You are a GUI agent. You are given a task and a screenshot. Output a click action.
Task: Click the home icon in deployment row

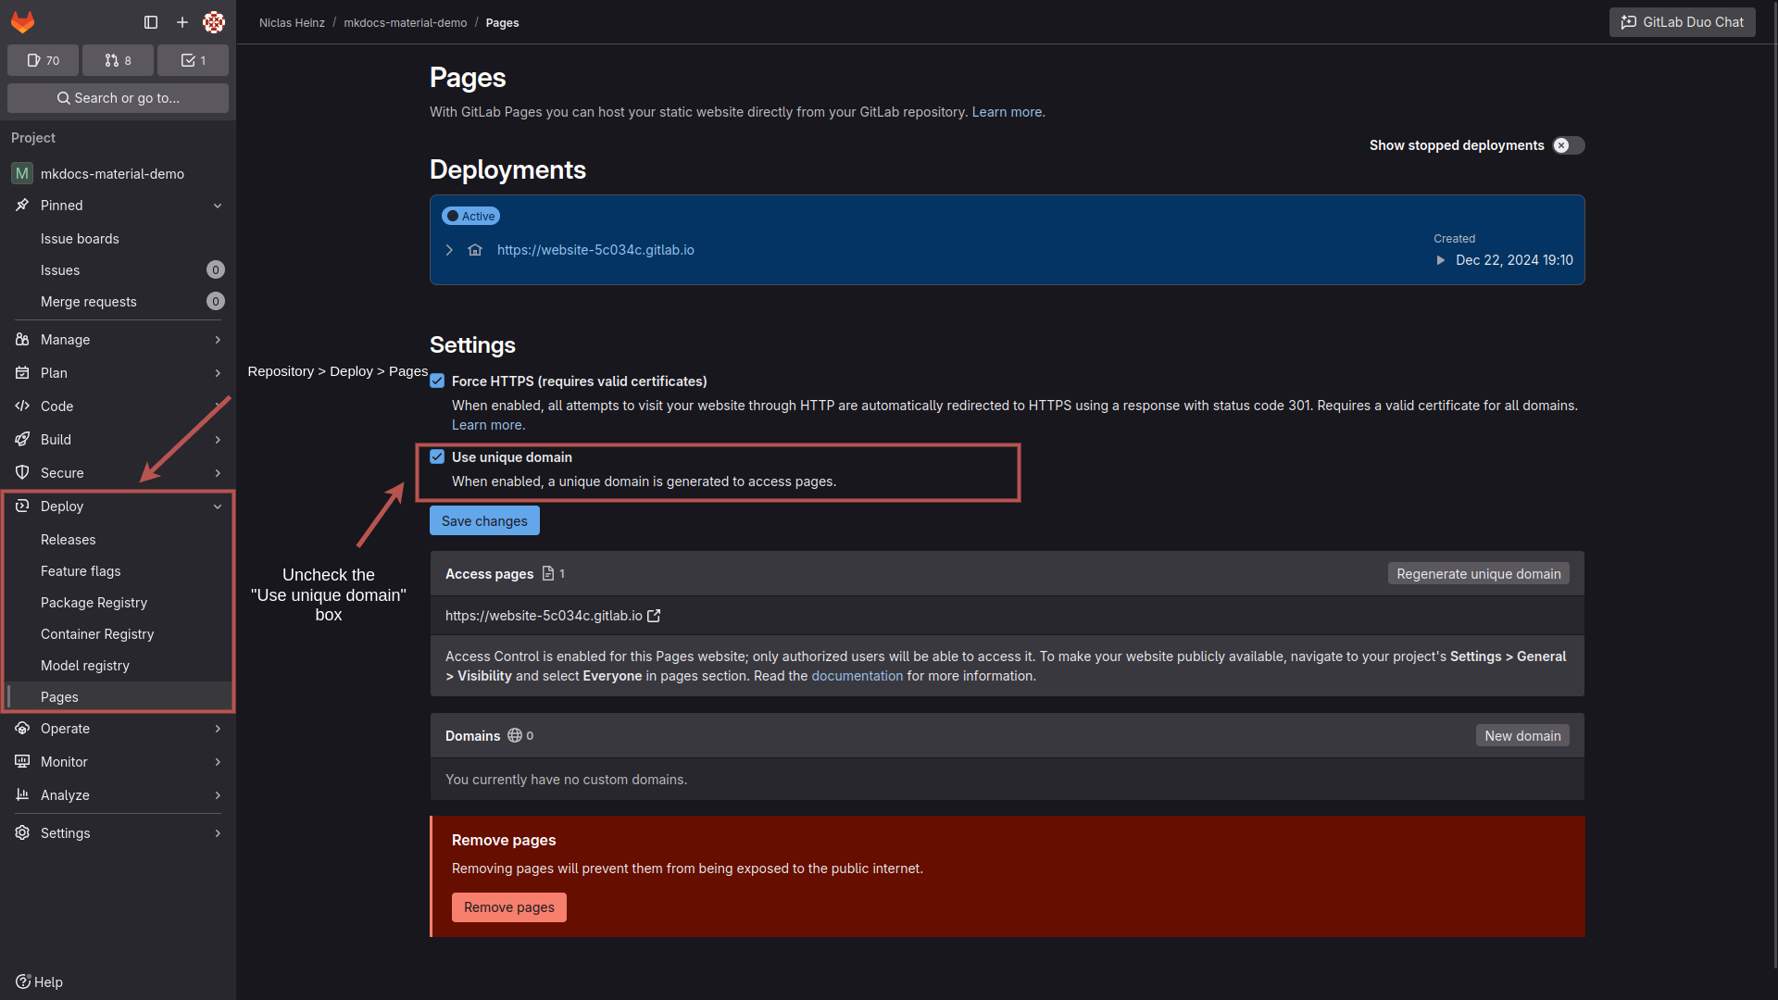(x=475, y=250)
